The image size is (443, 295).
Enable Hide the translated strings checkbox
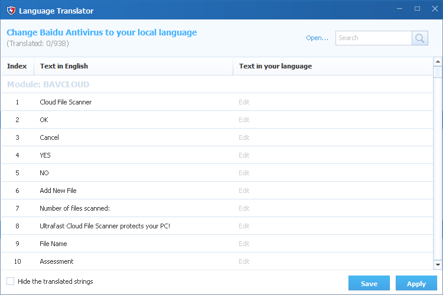11,281
